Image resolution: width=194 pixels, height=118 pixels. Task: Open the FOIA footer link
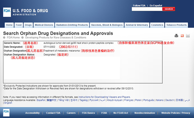click(104, 113)
